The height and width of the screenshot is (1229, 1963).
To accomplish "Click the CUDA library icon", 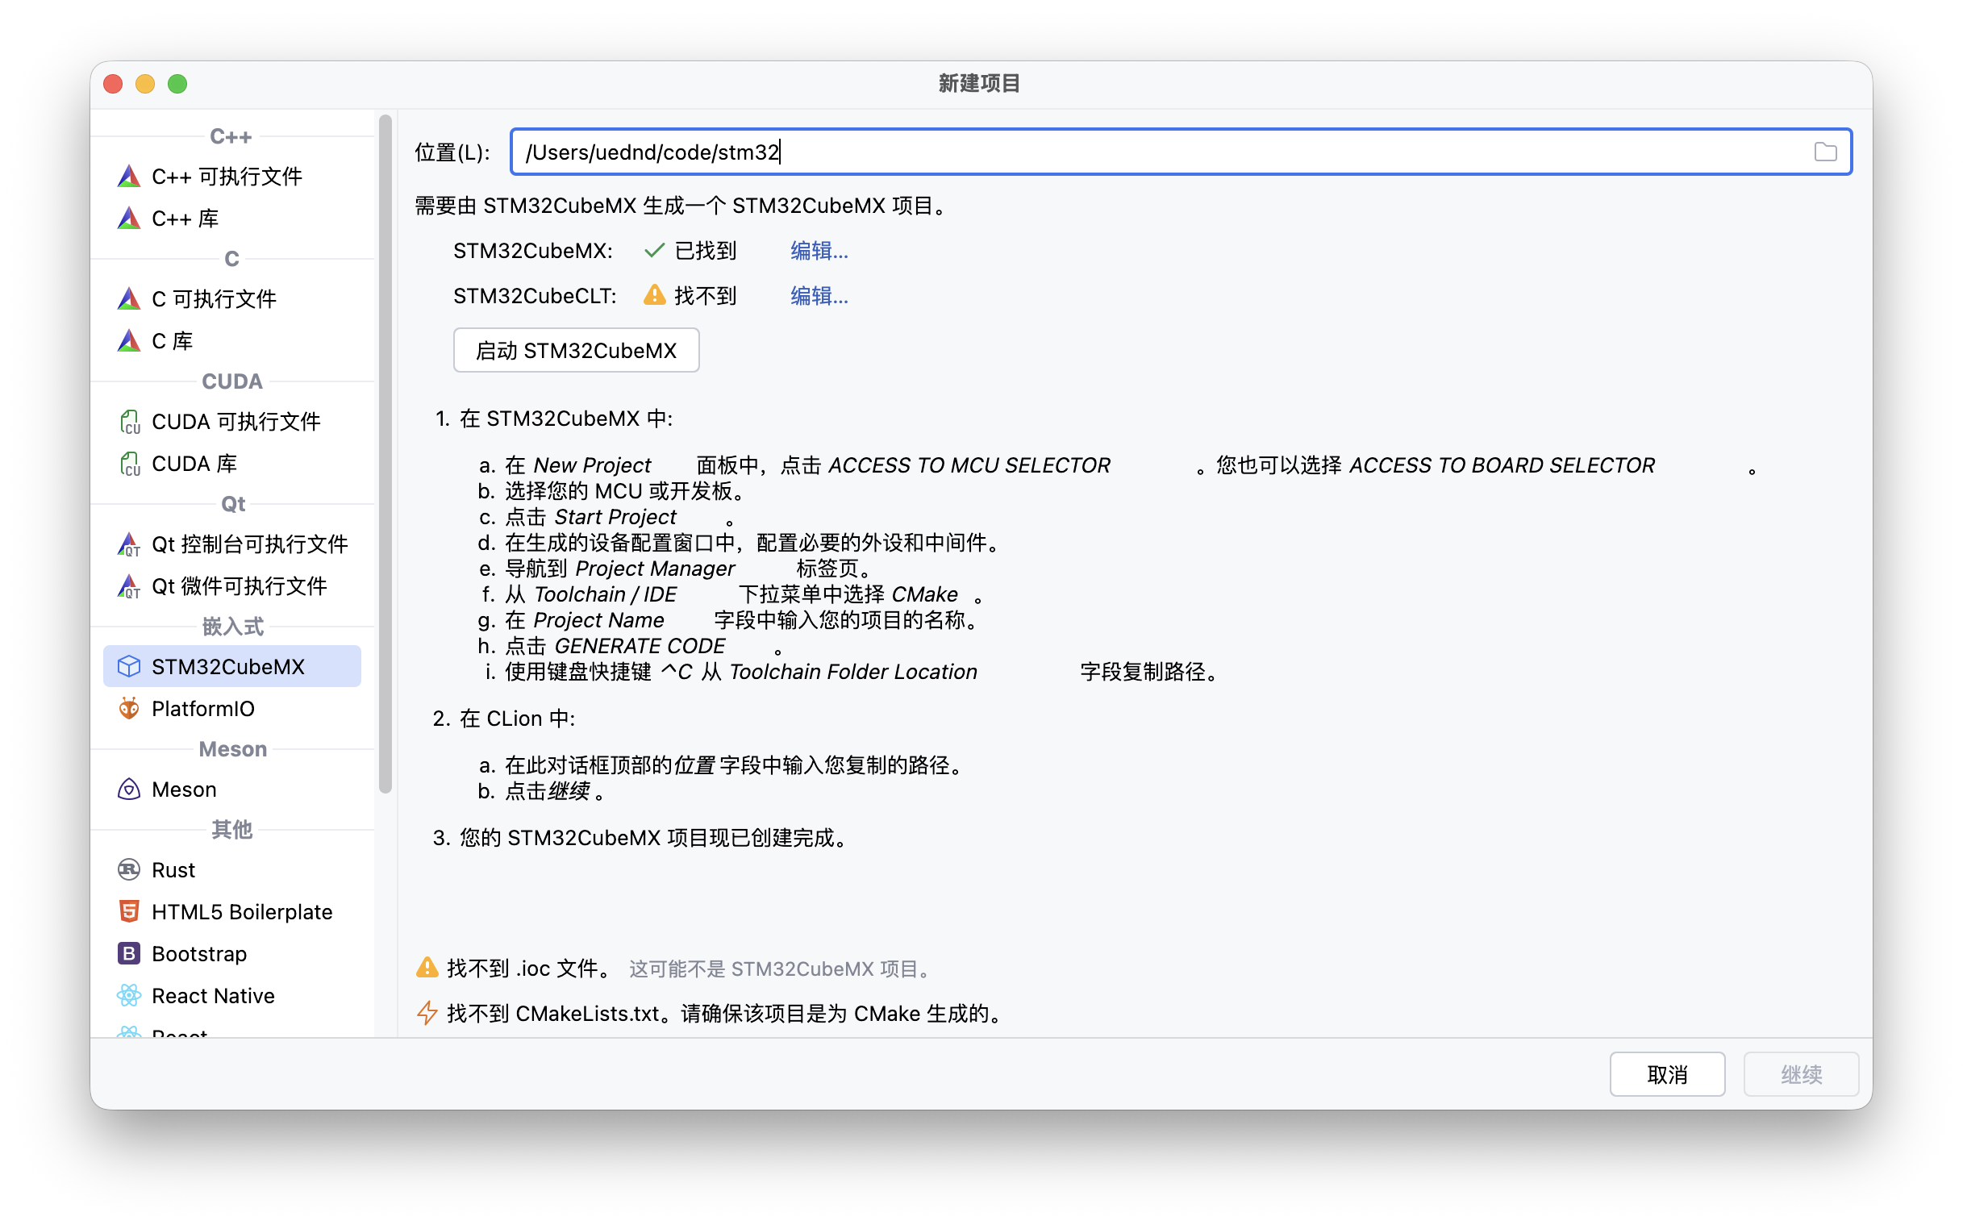I will pyautogui.click(x=129, y=464).
